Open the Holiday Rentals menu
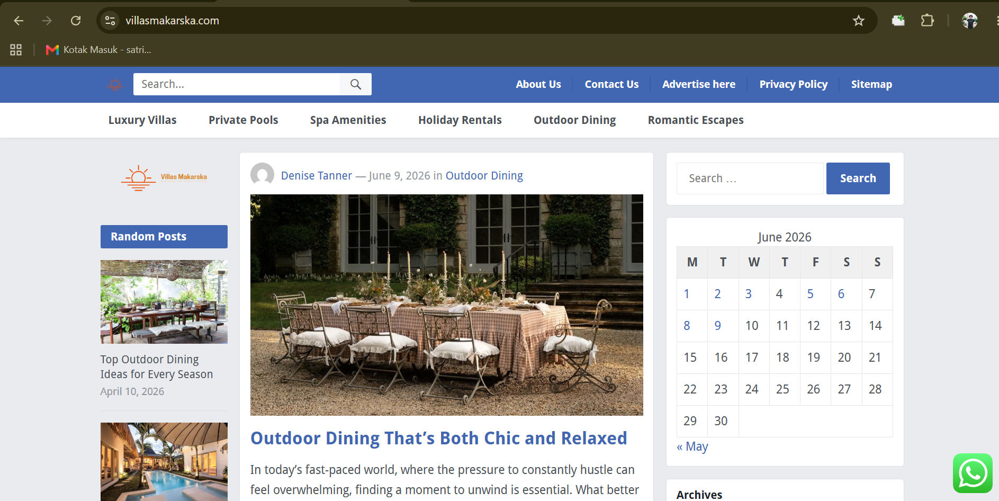Viewport: 999px width, 501px height. (x=460, y=120)
